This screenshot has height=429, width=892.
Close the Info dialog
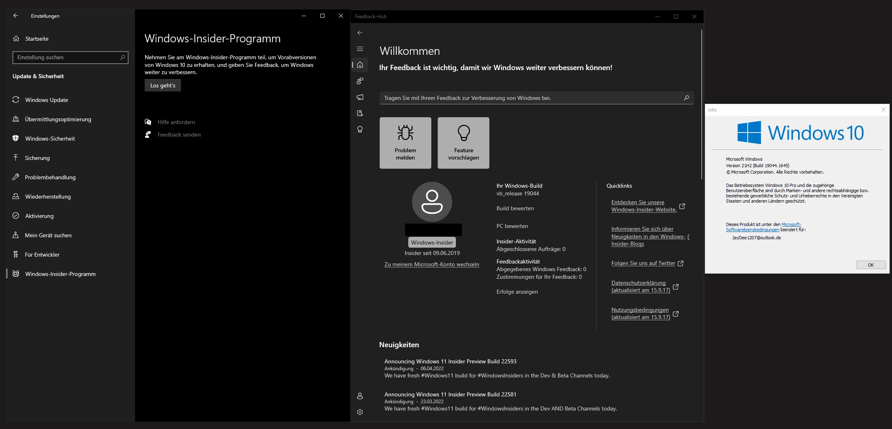point(884,110)
